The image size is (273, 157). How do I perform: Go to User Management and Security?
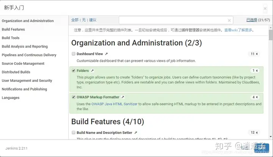click(x=27, y=80)
